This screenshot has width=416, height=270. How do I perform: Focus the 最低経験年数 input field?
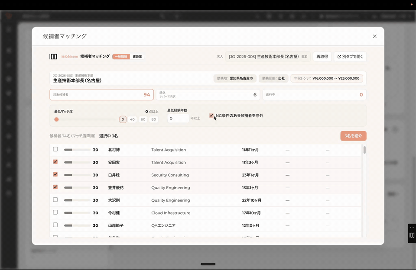pyautogui.click(x=178, y=119)
